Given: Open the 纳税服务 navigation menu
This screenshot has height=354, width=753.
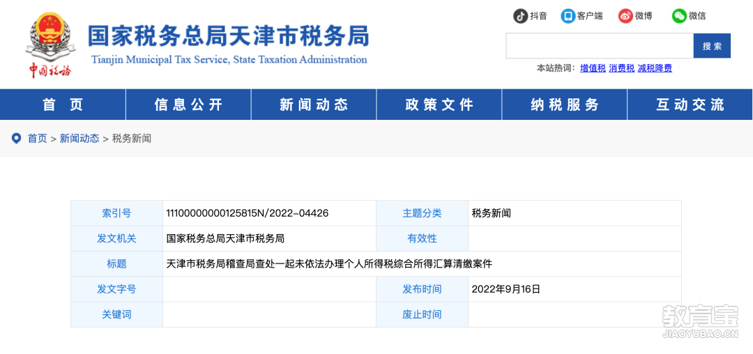Looking at the screenshot, I should [x=564, y=104].
